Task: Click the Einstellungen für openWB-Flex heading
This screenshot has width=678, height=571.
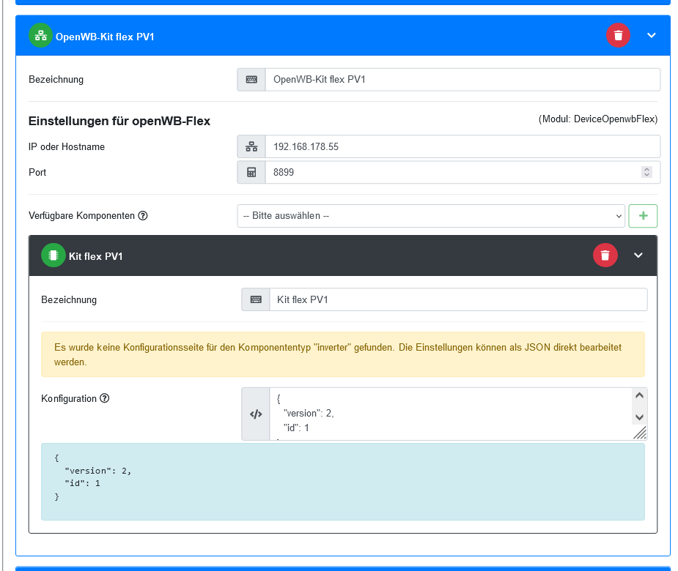Action: (x=119, y=121)
